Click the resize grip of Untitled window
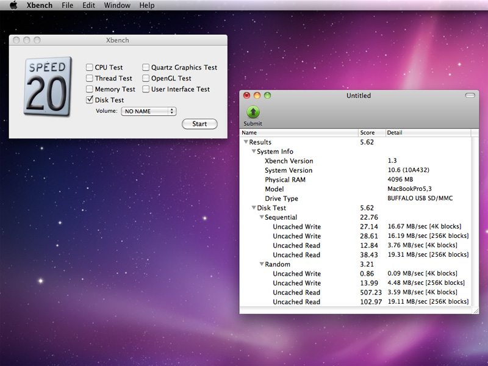The width and height of the screenshot is (488, 366). pyautogui.click(x=476, y=310)
